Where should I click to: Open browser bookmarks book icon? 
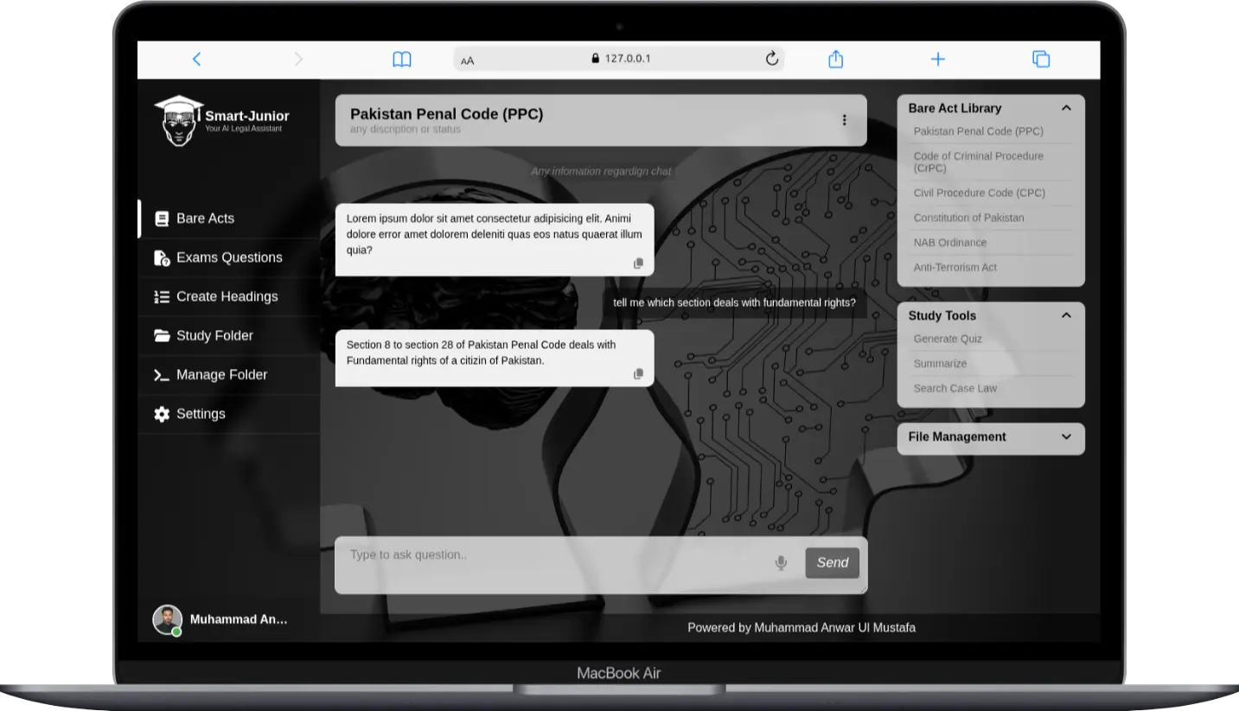402,59
